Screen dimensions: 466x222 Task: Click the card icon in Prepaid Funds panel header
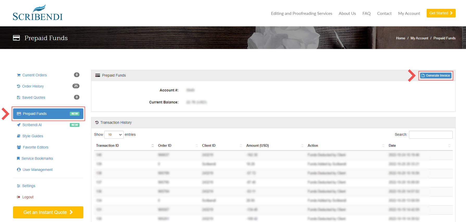pyautogui.click(x=98, y=75)
